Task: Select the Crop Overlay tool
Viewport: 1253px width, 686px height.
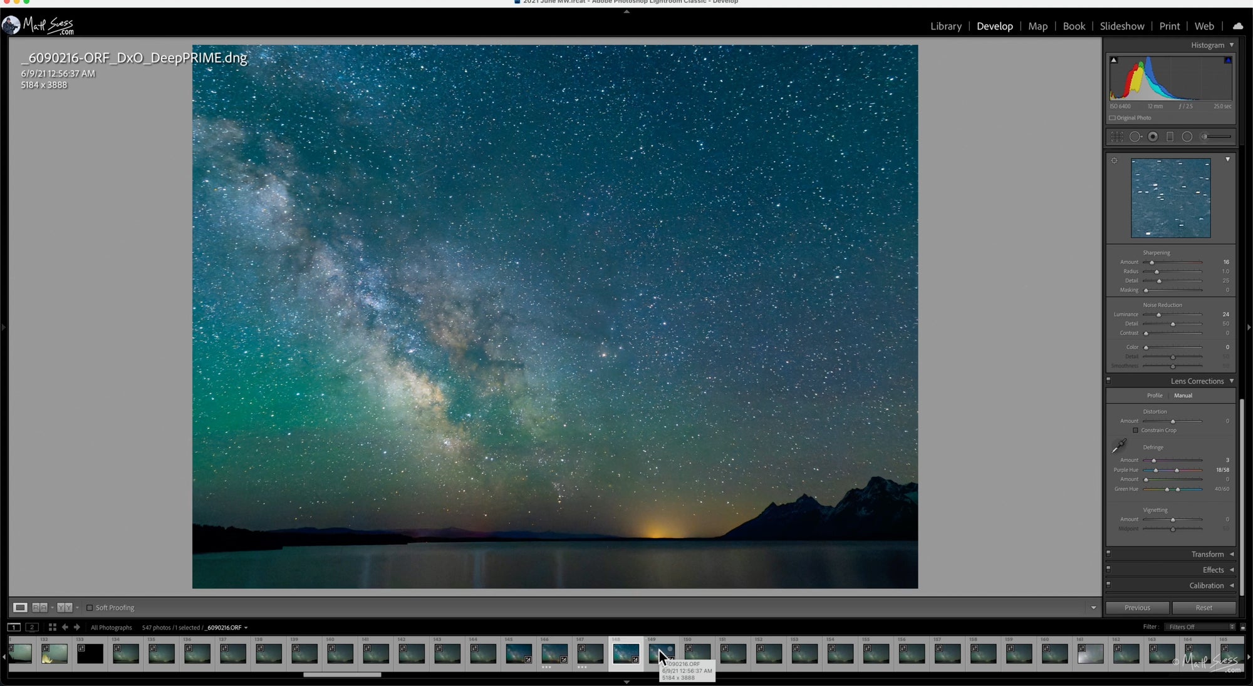Action: coord(1117,136)
